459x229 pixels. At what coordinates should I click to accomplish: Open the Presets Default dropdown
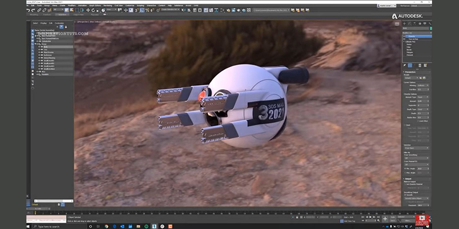411,78
